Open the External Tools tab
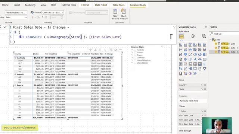The height and width of the screenshot is (134, 239). [69, 5]
